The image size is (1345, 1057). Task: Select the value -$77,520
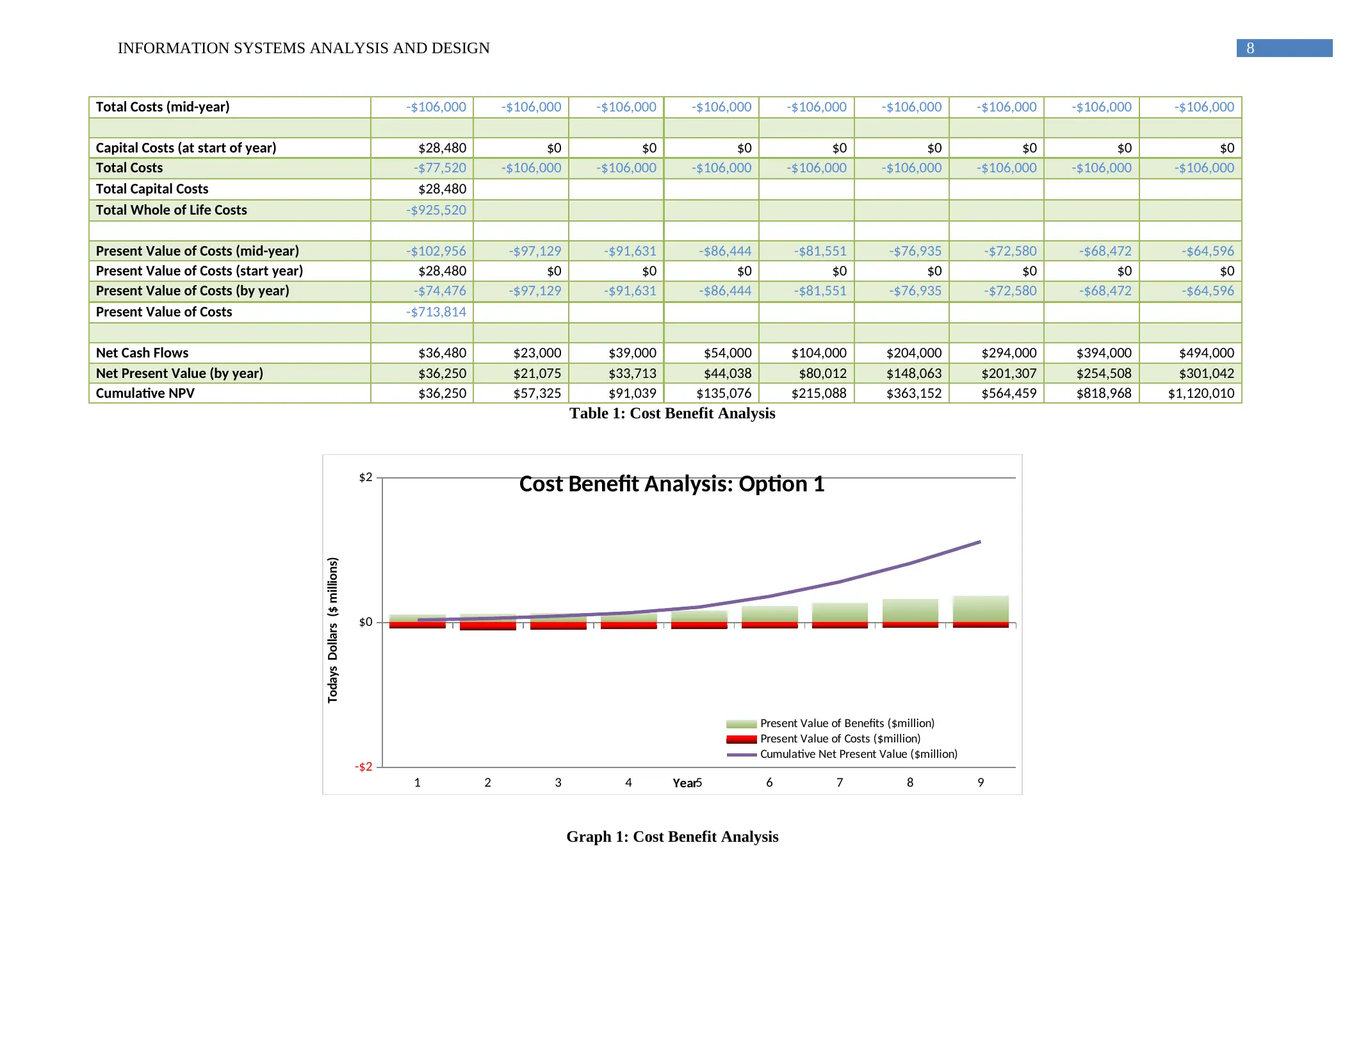tap(440, 168)
